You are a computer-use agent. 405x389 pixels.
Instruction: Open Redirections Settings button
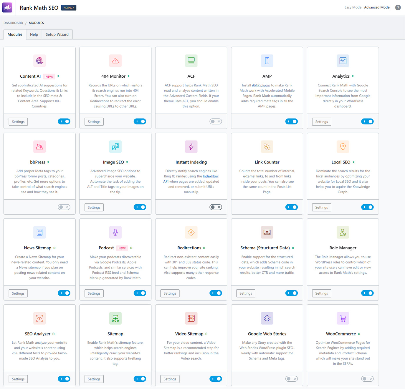point(170,293)
